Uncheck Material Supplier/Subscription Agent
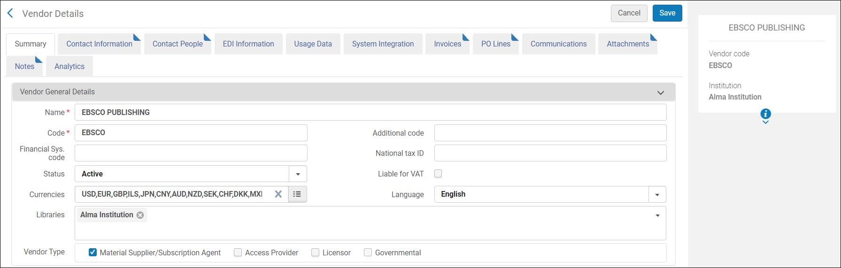 [x=93, y=253]
